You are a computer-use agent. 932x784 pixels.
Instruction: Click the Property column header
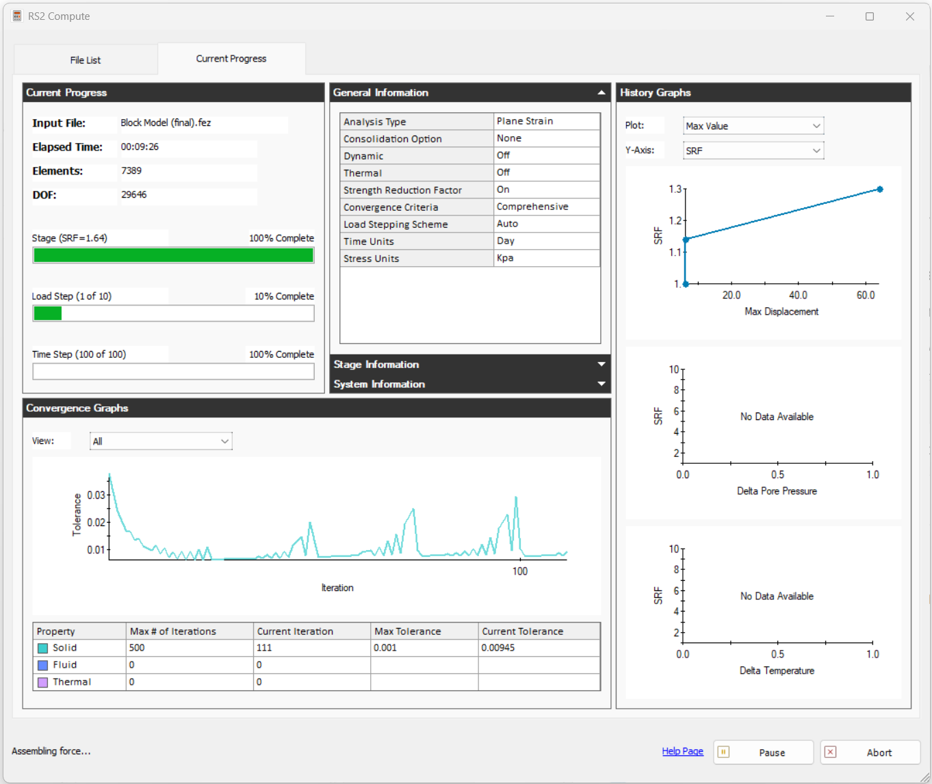[79, 631]
